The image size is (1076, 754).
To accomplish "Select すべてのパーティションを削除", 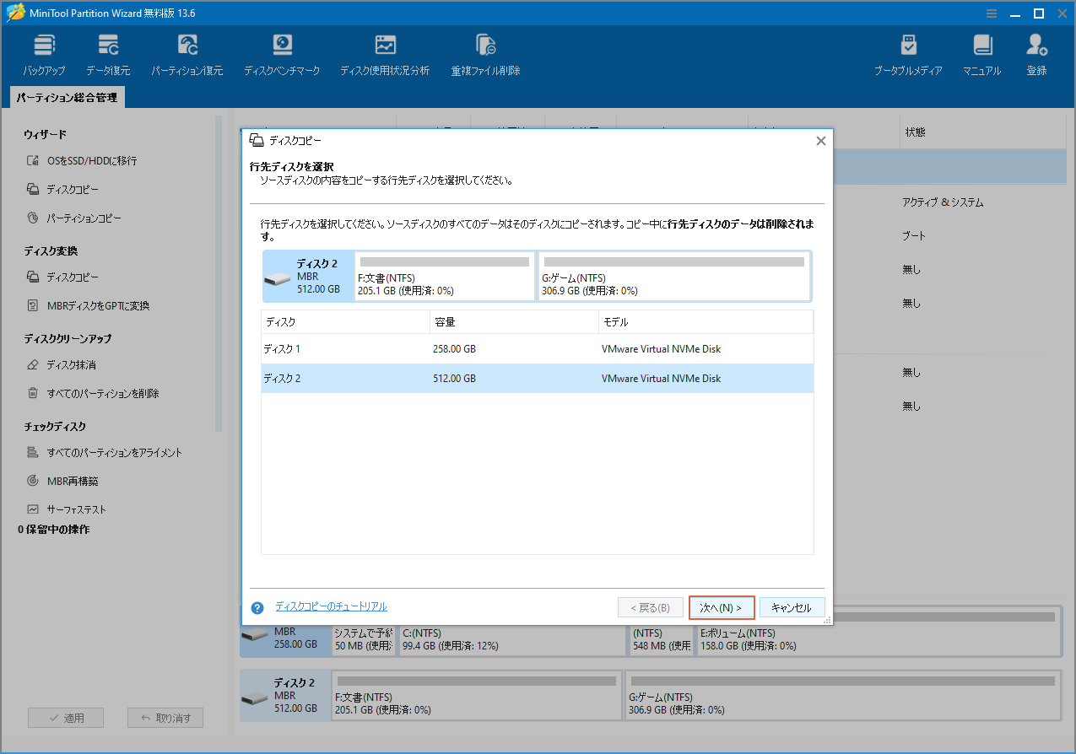I will [x=93, y=393].
